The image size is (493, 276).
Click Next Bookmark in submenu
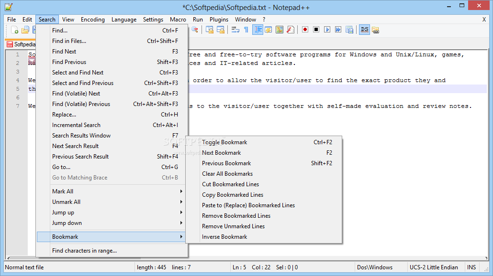click(264, 153)
